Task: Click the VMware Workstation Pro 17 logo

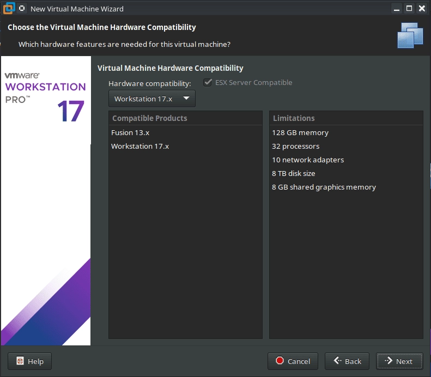Action: [45, 97]
